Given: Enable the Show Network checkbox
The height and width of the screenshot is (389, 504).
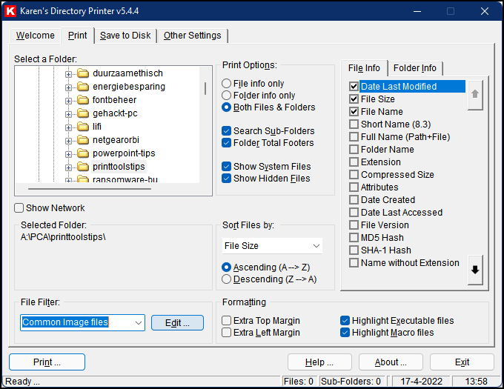Looking at the screenshot, I should coord(19,208).
